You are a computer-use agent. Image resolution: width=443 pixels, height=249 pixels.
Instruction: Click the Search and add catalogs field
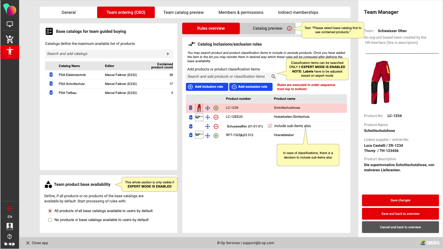(x=104, y=54)
